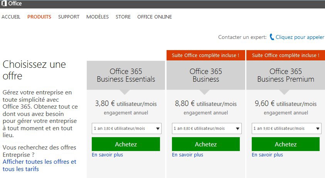This screenshot has width=325, height=178.
Task: Open 'Afficher toutes les offres et tous les tarifs'
Action: 39,165
